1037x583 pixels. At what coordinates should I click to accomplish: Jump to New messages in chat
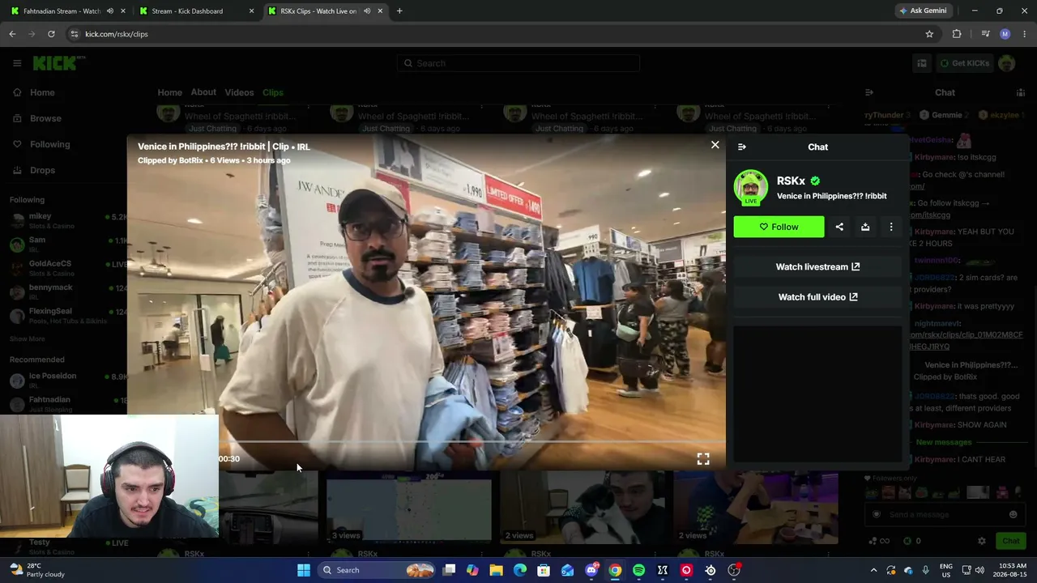[x=943, y=442]
